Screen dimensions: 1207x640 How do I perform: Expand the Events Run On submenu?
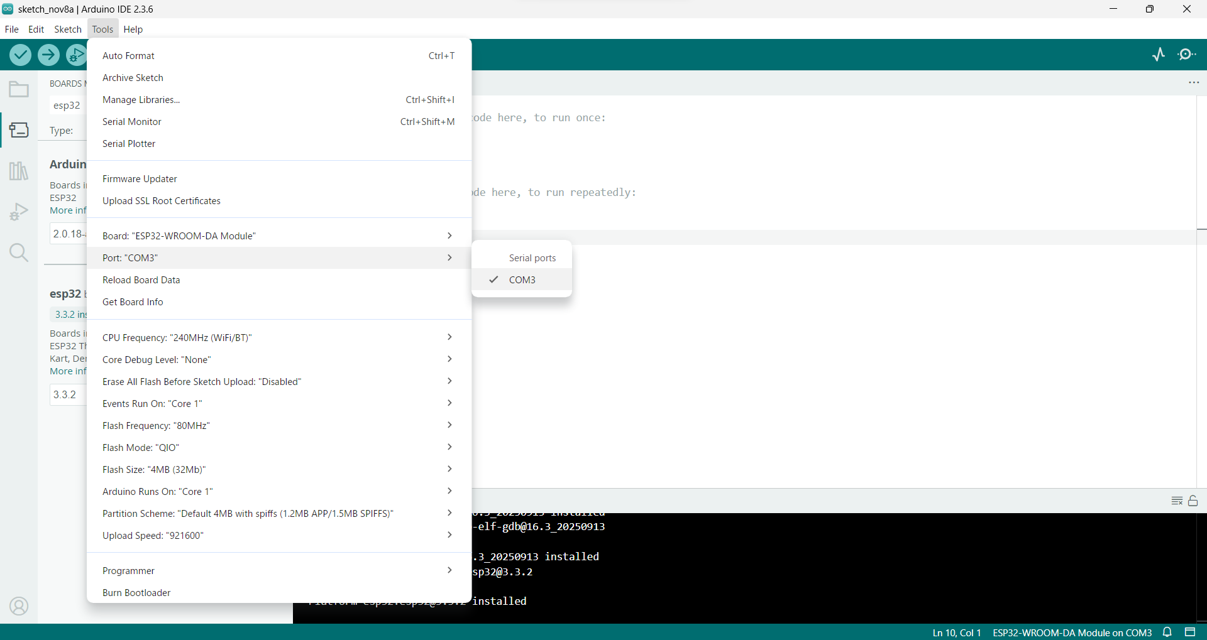(x=279, y=404)
